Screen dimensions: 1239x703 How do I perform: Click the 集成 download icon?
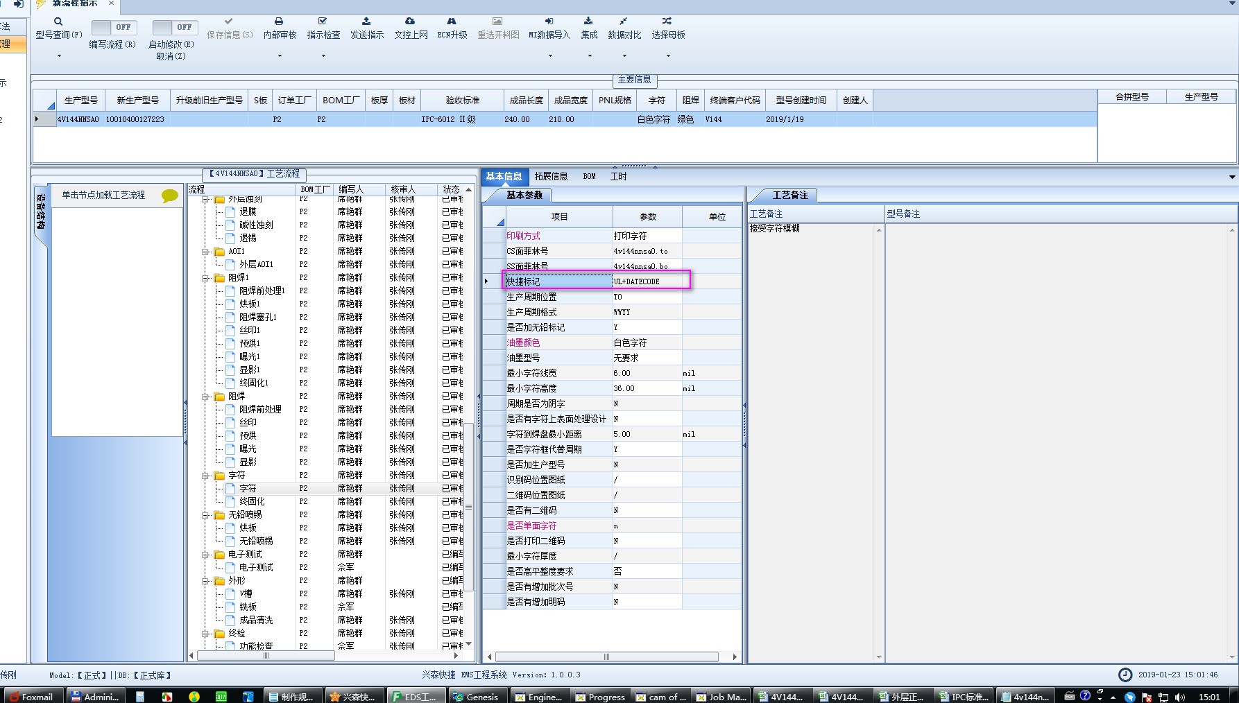[588, 21]
